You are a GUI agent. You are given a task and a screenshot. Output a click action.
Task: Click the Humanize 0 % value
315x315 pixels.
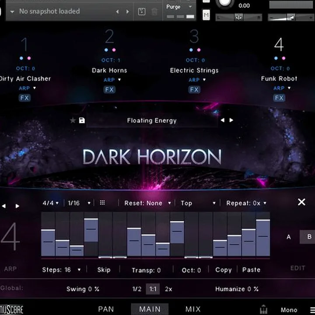pyautogui.click(x=237, y=289)
